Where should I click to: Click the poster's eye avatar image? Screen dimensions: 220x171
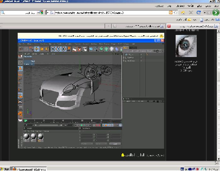186,46
